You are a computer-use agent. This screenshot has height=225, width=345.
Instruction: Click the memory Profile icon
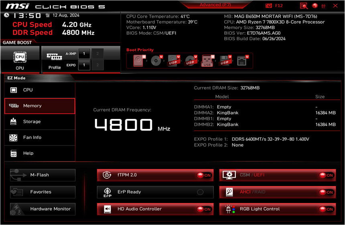point(55,59)
